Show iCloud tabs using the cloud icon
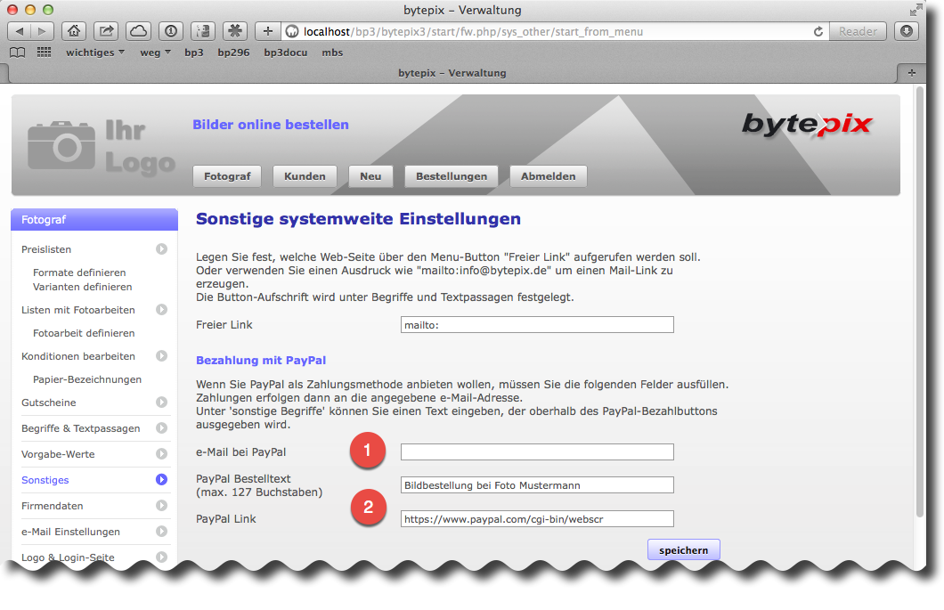 (x=138, y=31)
